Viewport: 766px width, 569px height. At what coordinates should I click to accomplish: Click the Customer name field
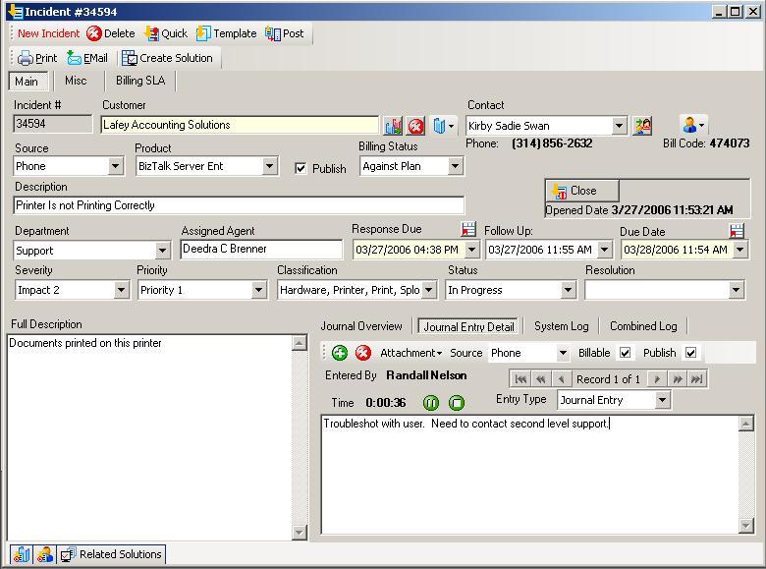(x=240, y=125)
